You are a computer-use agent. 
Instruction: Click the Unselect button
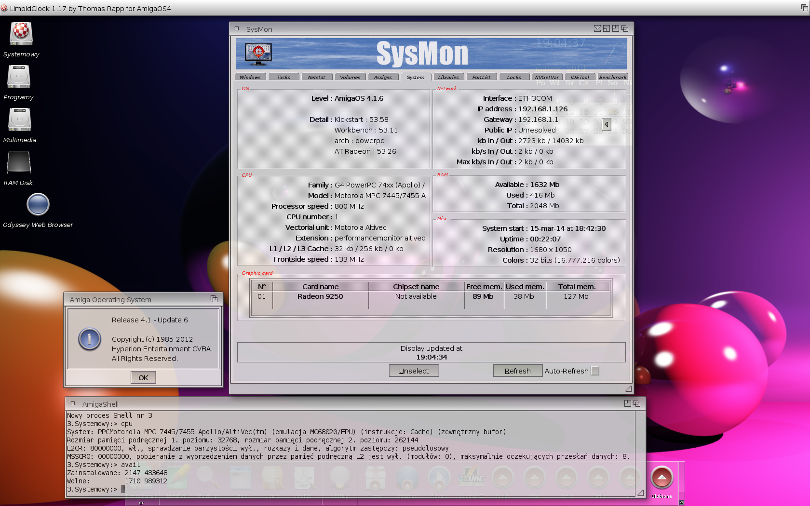coord(414,371)
